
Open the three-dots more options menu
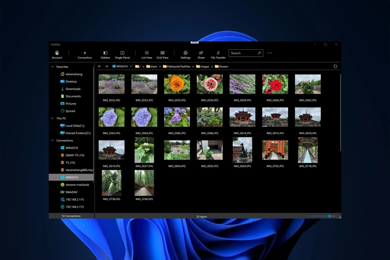point(270,53)
